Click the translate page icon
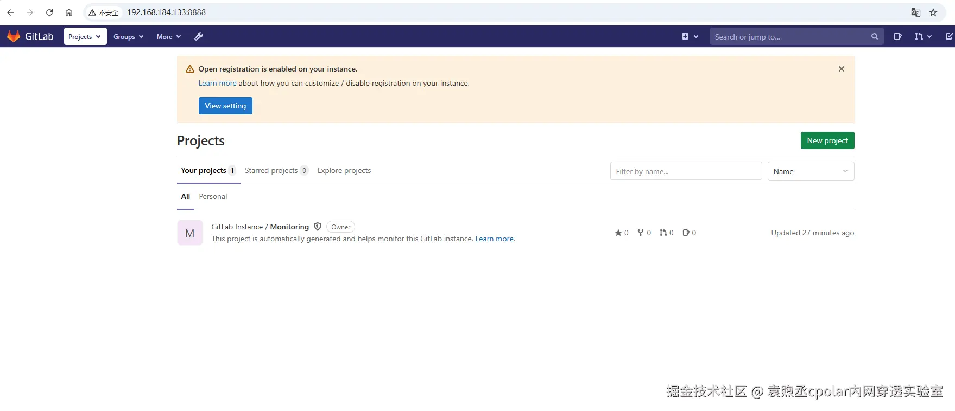The image size is (955, 411). tap(916, 12)
